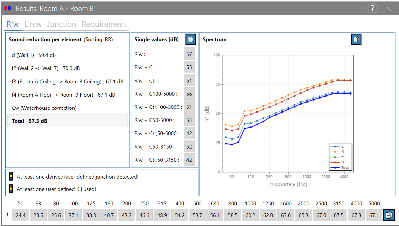Copy the Spectrum chart to clipboard

coord(356,39)
